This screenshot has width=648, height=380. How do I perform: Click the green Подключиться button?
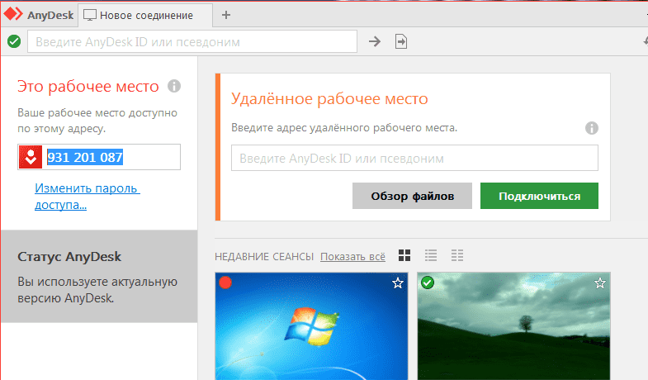(539, 196)
